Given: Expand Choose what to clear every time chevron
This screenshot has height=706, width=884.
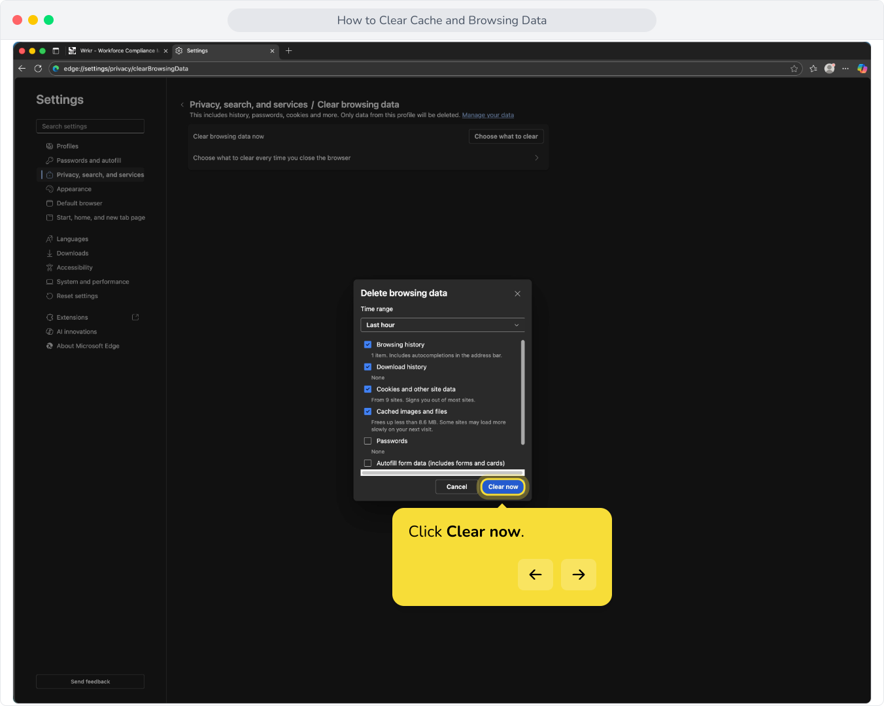Looking at the screenshot, I should tap(537, 158).
